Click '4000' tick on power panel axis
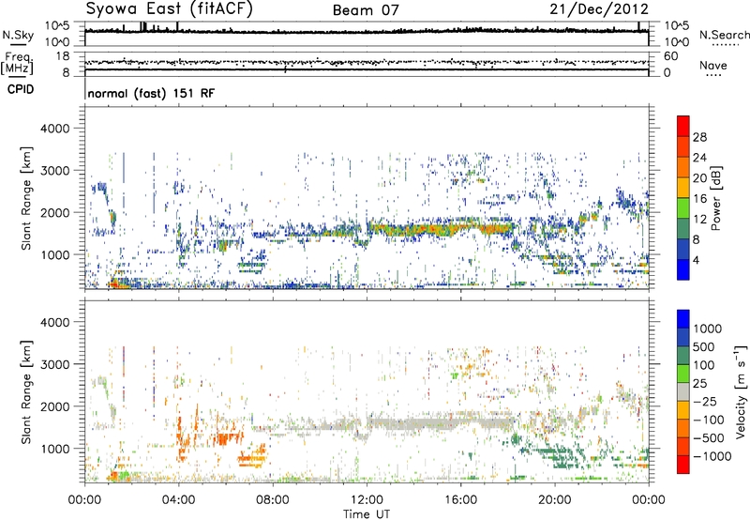This screenshot has height=520, width=750. (54, 129)
